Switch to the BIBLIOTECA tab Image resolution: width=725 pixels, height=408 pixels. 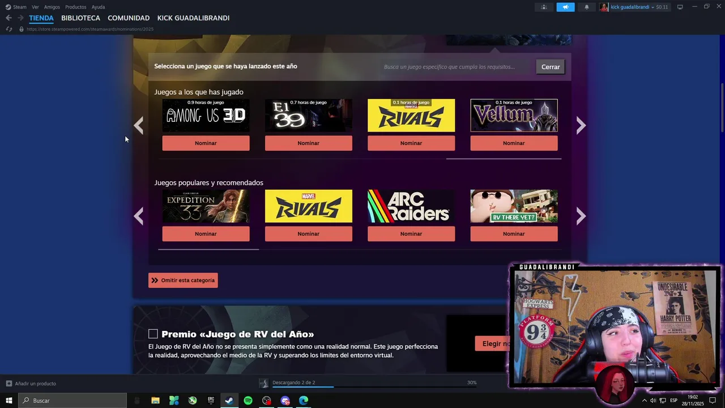[80, 18]
